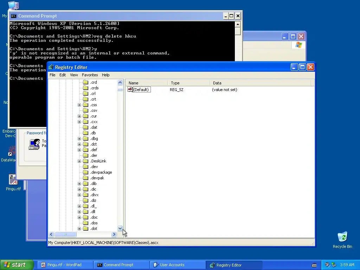Click the .devpackage key folder icon
Image resolution: width=360 pixels, height=270 pixels.
click(x=86, y=172)
